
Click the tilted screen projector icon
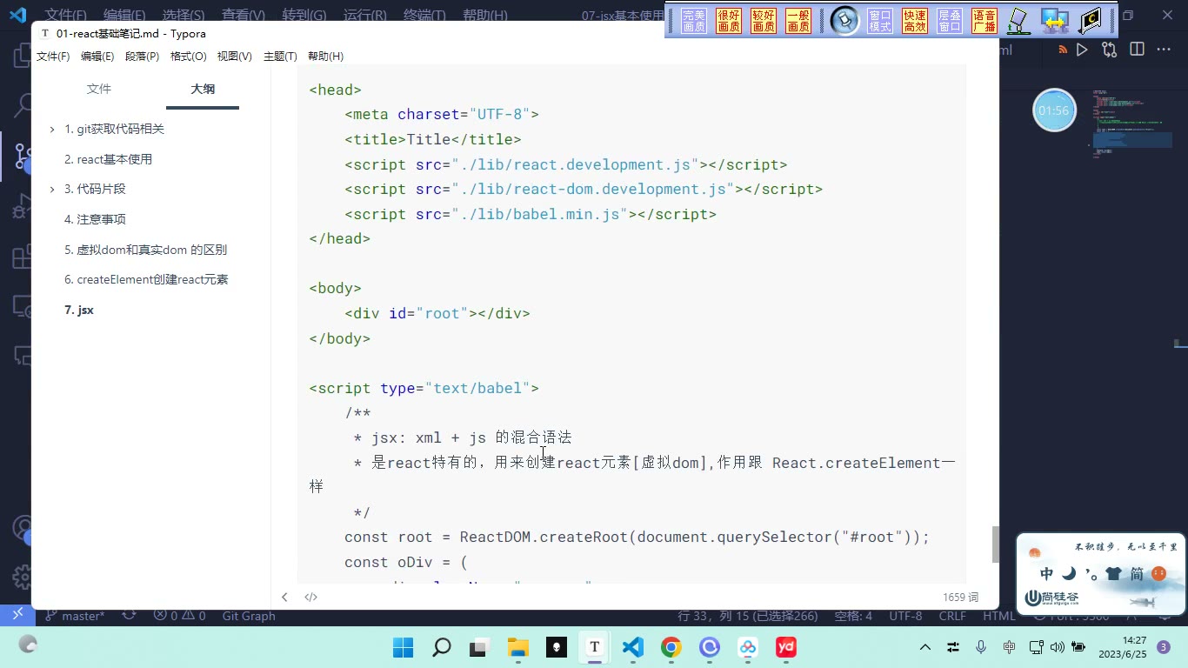tap(1019, 21)
